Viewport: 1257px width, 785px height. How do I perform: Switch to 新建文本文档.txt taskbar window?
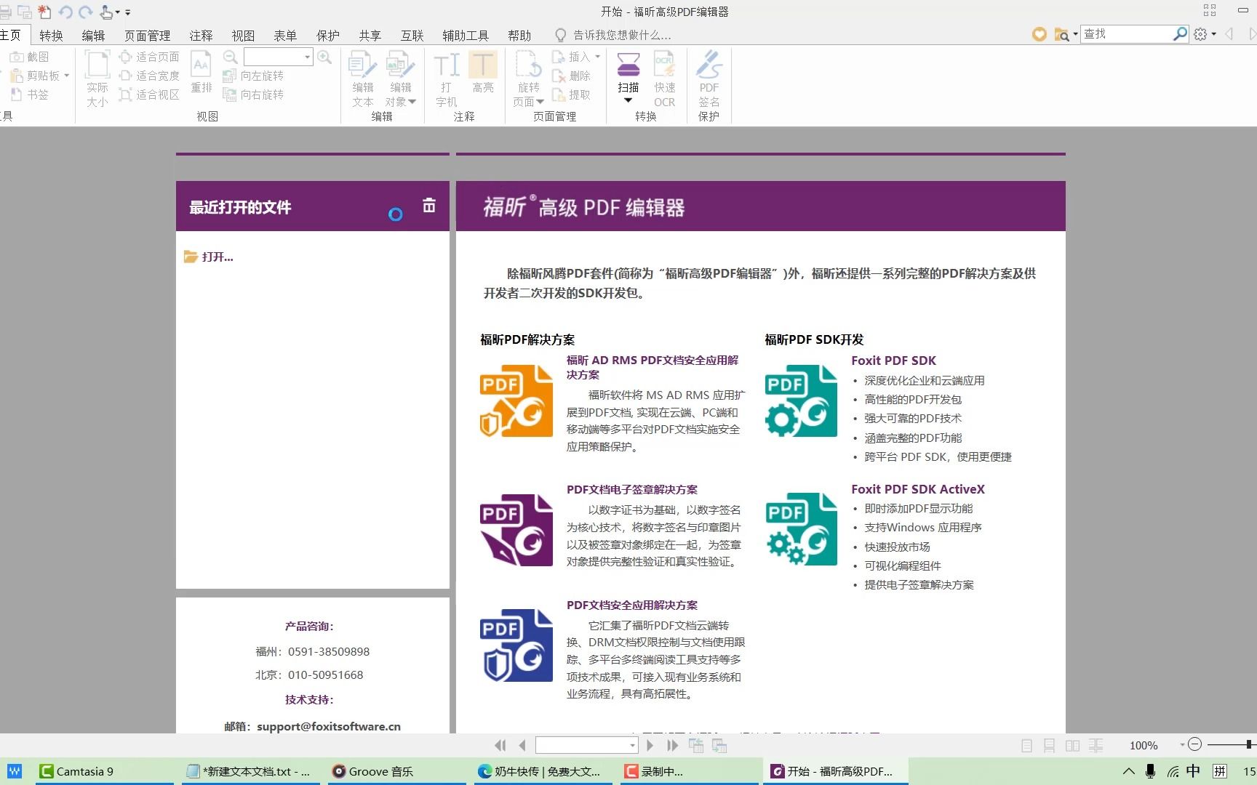pos(250,771)
